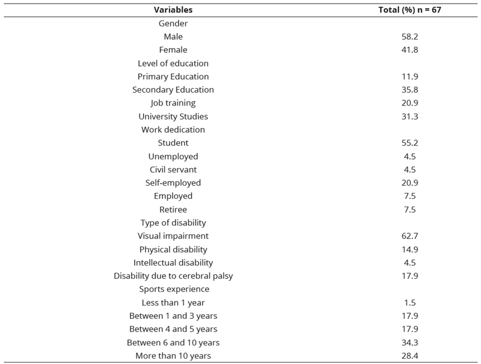Select the Sports experience heading
The image size is (481, 364).
(x=174, y=290)
